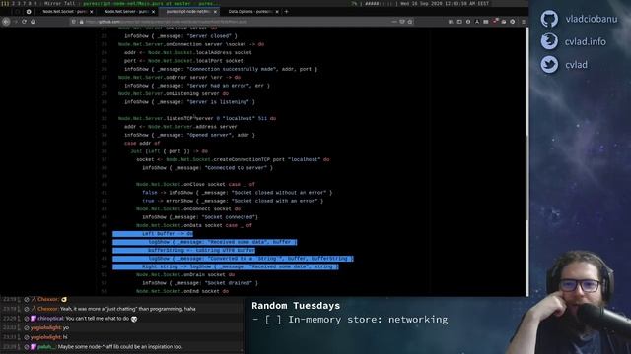Screen dimensions: 631x354
Task: Click highlighted line 'bufferString <- toString UTF8 buffer'
Action: (183, 250)
